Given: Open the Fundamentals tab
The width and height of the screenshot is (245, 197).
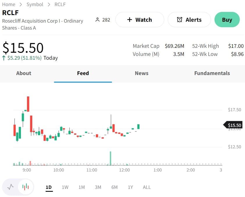Looking at the screenshot, I should point(212,73).
